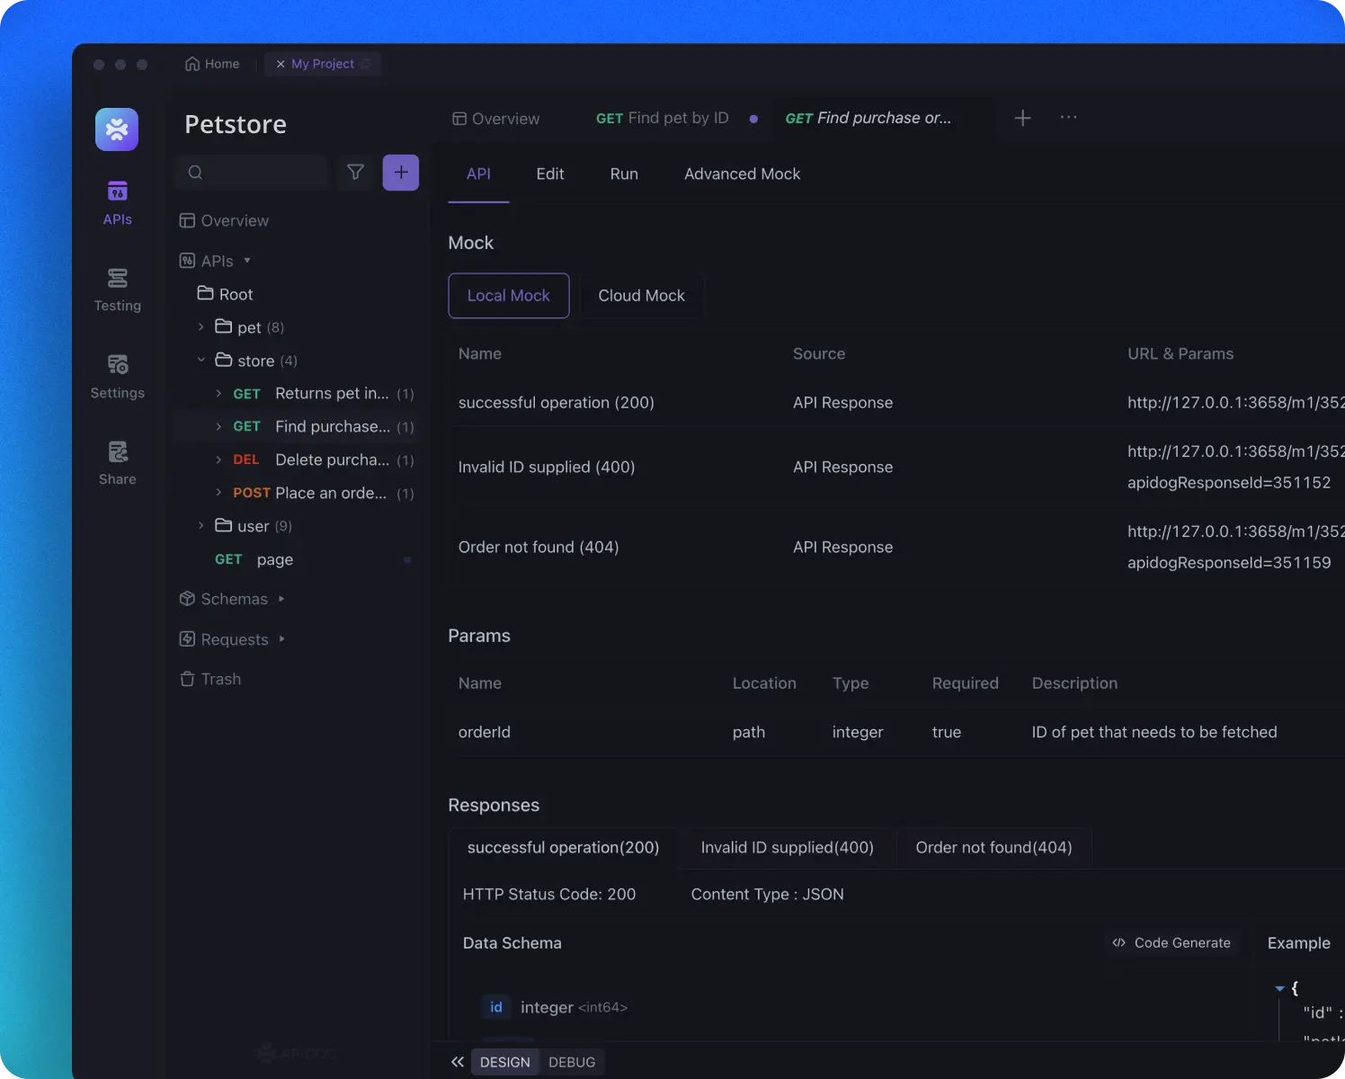The height and width of the screenshot is (1079, 1345).
Task: Expand the pet folder chevron
Action: coord(200,327)
